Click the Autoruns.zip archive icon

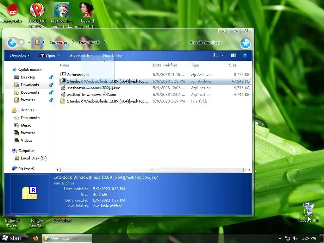point(63,74)
